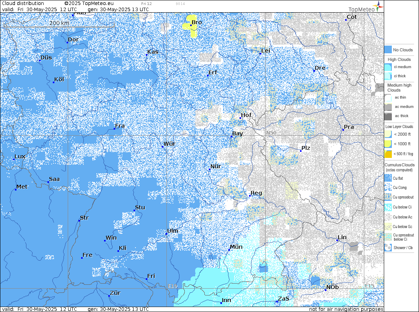This screenshot has height=312, width=419.
Task: Click the Lei city label
Action: tap(266, 51)
